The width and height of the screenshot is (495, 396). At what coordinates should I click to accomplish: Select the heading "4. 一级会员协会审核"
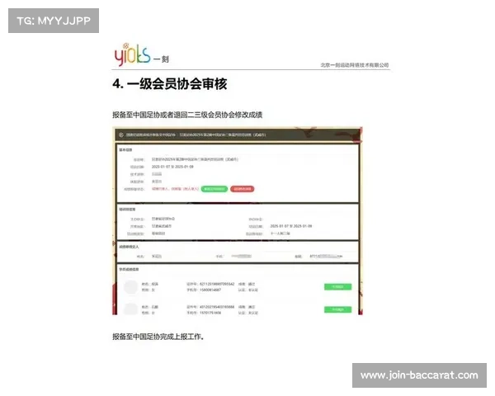click(170, 84)
